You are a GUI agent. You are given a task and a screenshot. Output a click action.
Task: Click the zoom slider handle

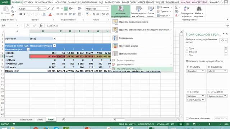point(210,124)
